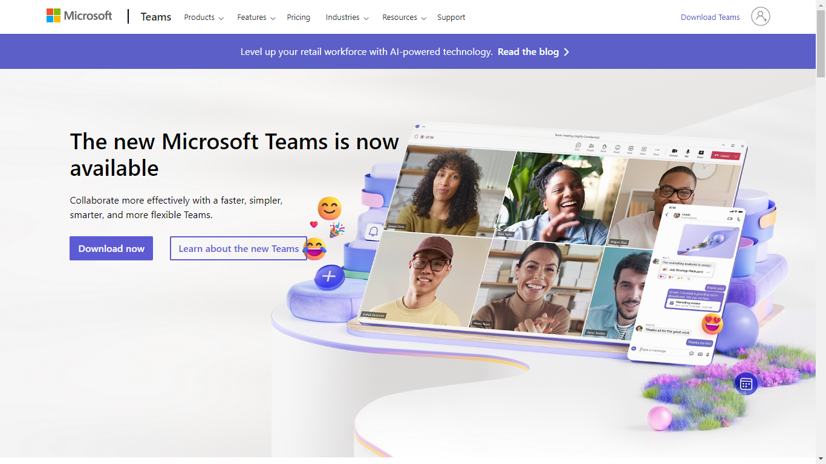826x464 pixels.
Task: Click Learn about the new Teams button
Action: click(239, 248)
